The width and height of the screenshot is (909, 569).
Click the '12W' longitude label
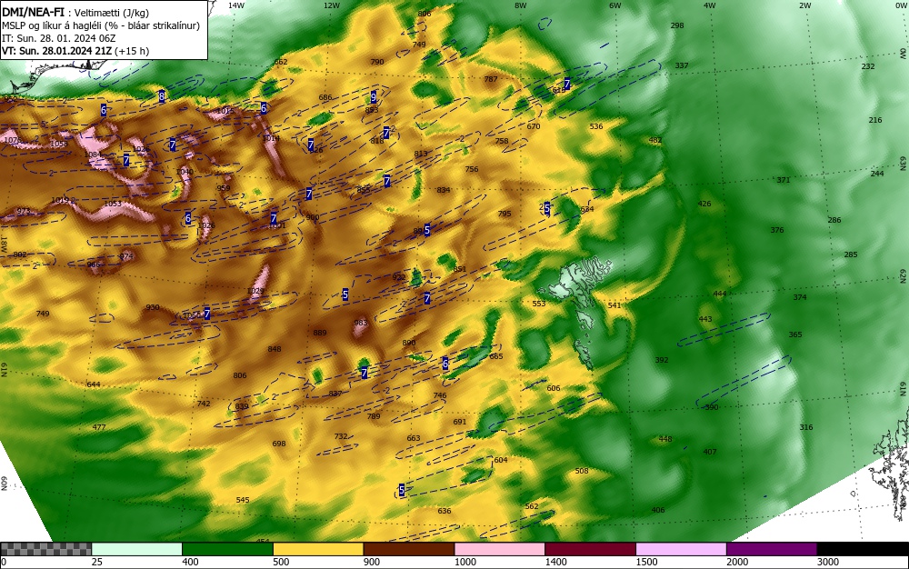click(x=331, y=5)
